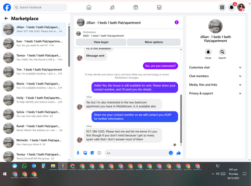Expand Customize chat section

point(215,67)
